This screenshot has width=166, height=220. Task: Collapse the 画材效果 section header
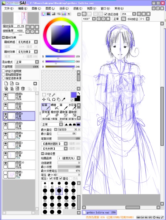(4, 37)
